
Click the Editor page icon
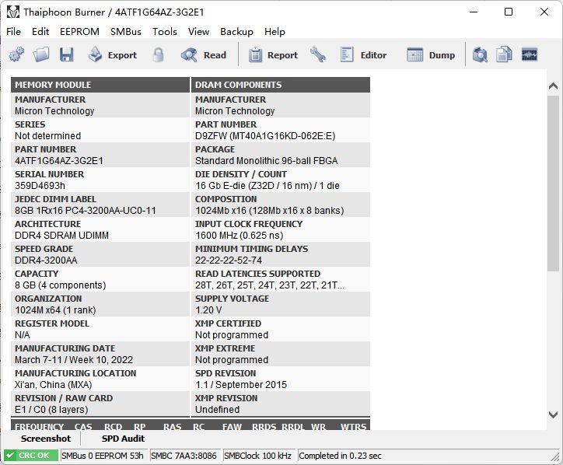pos(347,54)
